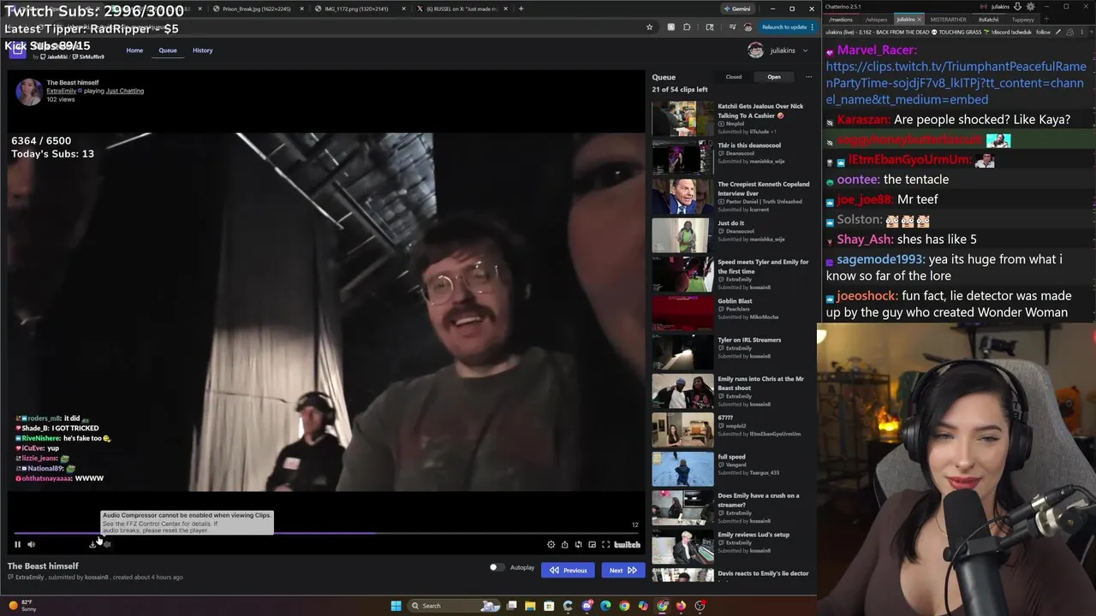Open Microsoft Edge from the taskbar
Screen dimensions: 1096x616
605,606
